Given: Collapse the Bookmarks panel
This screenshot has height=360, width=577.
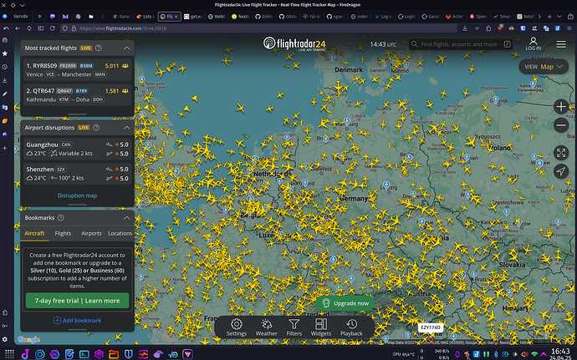Looking at the screenshot, I should pyautogui.click(x=126, y=218).
